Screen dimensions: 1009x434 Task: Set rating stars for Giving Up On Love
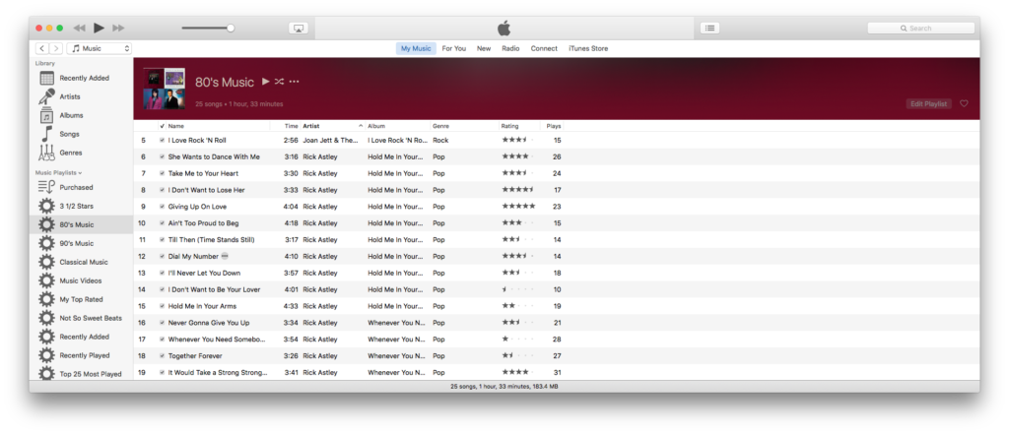[x=518, y=207]
